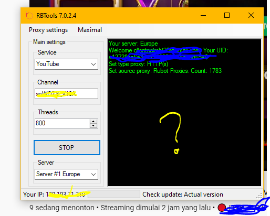The height and width of the screenshot is (216, 270).
Task: Click the Check update status text
Action: tap(183, 195)
